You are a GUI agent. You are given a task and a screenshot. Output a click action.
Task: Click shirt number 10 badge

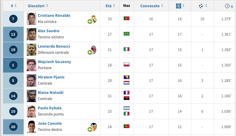[x=13, y=111]
